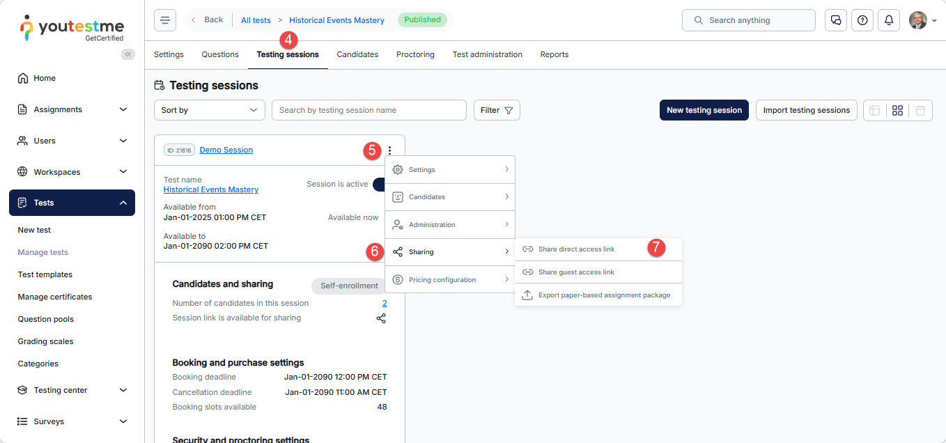Screen dimensions: 946x443
Task: Switch to grid view layout icon
Action: click(x=897, y=110)
